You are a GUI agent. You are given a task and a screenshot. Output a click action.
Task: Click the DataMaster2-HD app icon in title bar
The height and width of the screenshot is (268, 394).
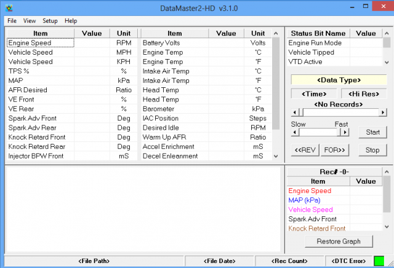pos(9,8)
